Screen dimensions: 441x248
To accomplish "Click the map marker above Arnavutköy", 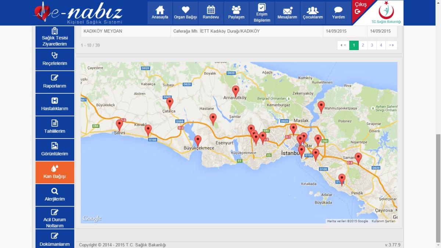I will 236,91.
